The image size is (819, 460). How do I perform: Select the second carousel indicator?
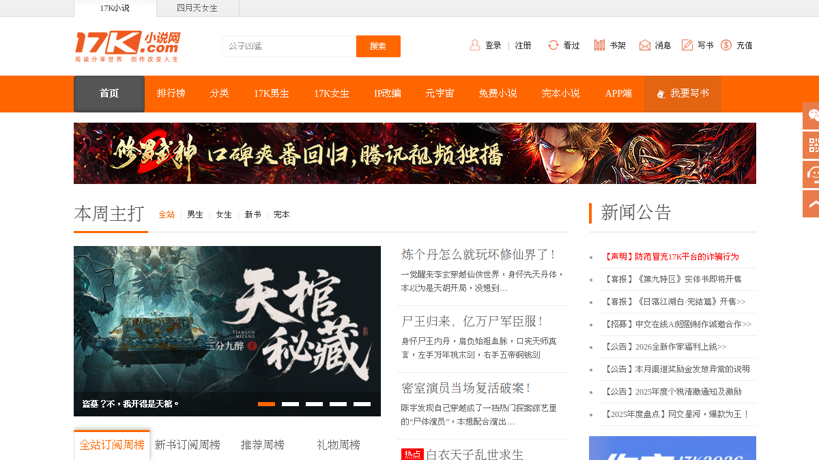click(290, 404)
